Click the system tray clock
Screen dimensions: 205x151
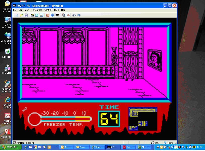pyautogui.click(x=200, y=147)
